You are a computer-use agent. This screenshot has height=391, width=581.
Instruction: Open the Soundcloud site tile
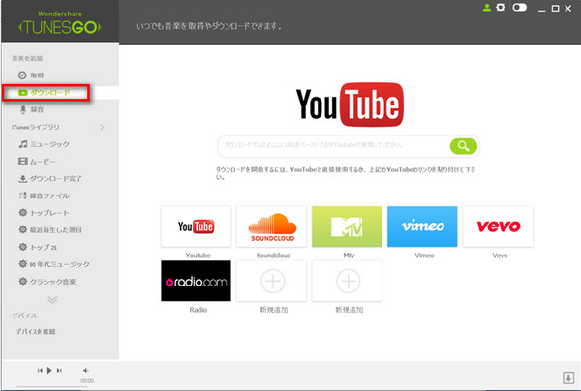271,226
